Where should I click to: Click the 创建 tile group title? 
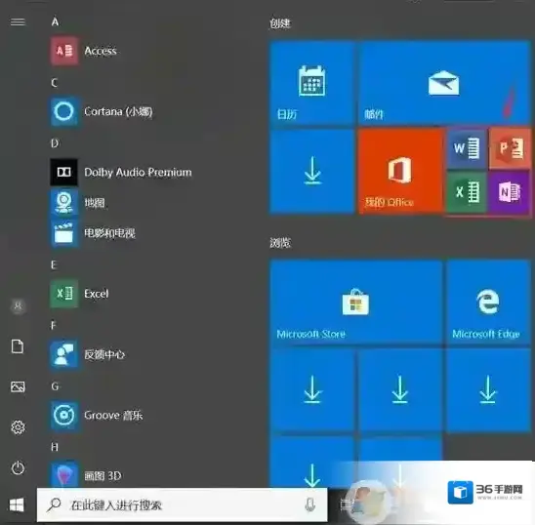[280, 23]
